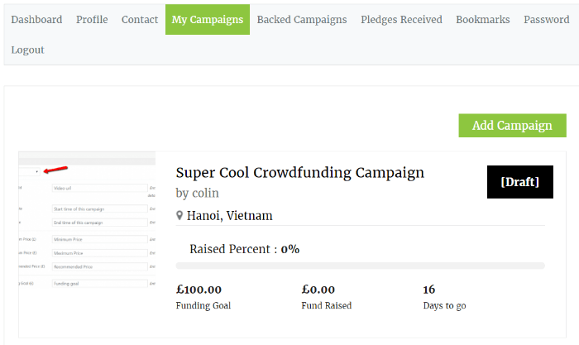The image size is (579, 345).
Task: Click the Hanoi, Vietnam location text
Action: pyautogui.click(x=229, y=216)
